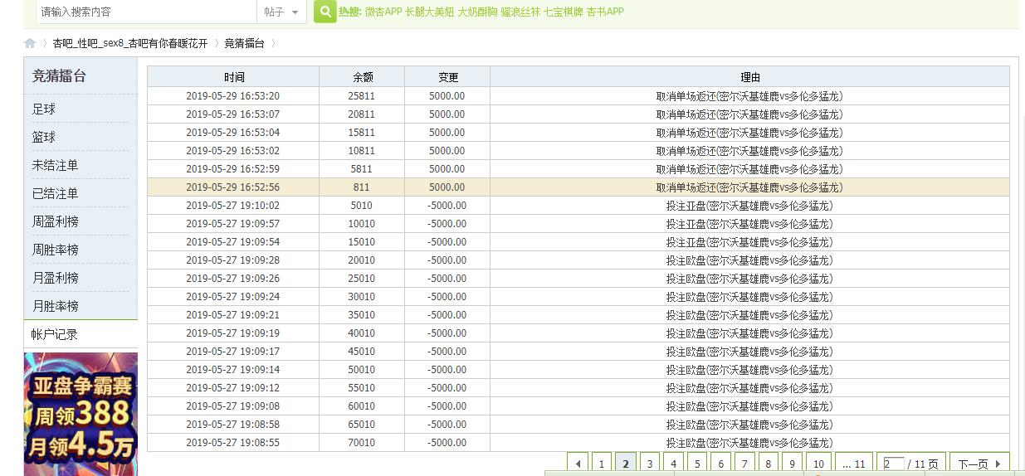This screenshot has height=476, width=1025.
Task: Jump to last page via ... 11
Action: tap(854, 464)
